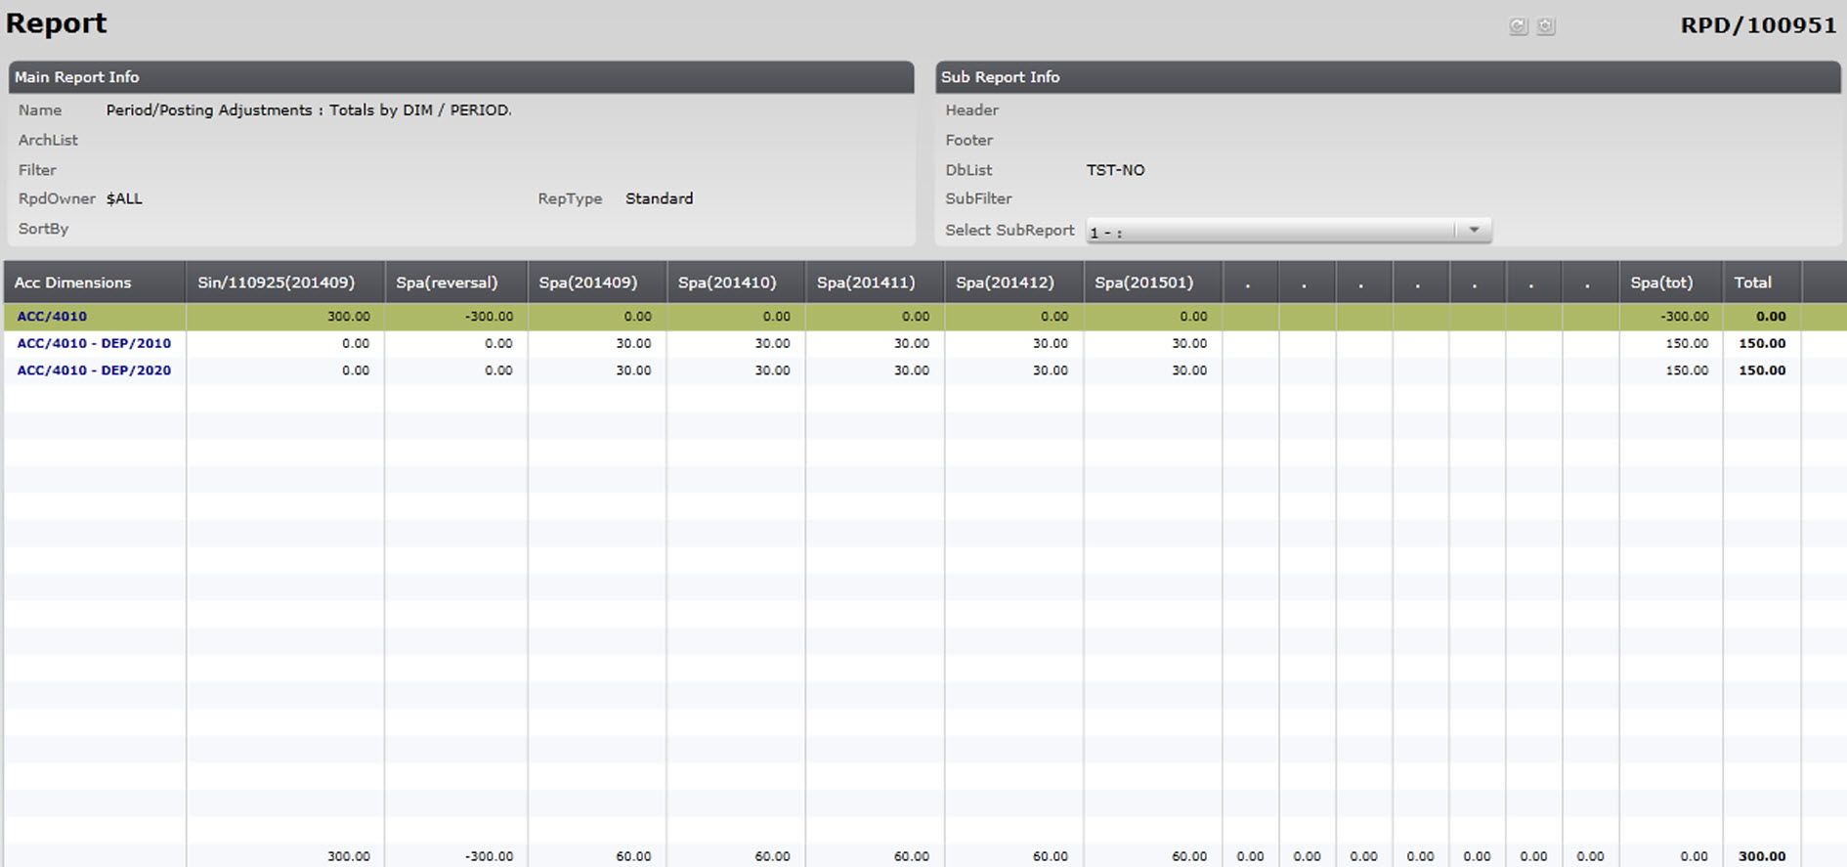Click the SortBy field label
This screenshot has height=867, width=1847.
pyautogui.click(x=43, y=229)
